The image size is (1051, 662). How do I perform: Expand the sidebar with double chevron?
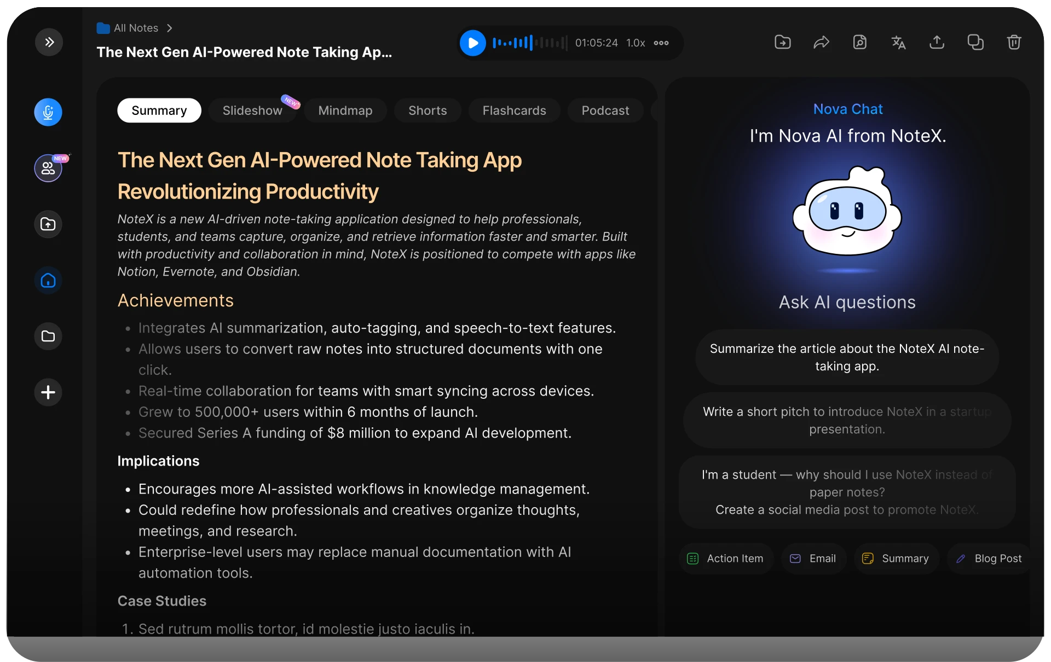click(x=49, y=42)
